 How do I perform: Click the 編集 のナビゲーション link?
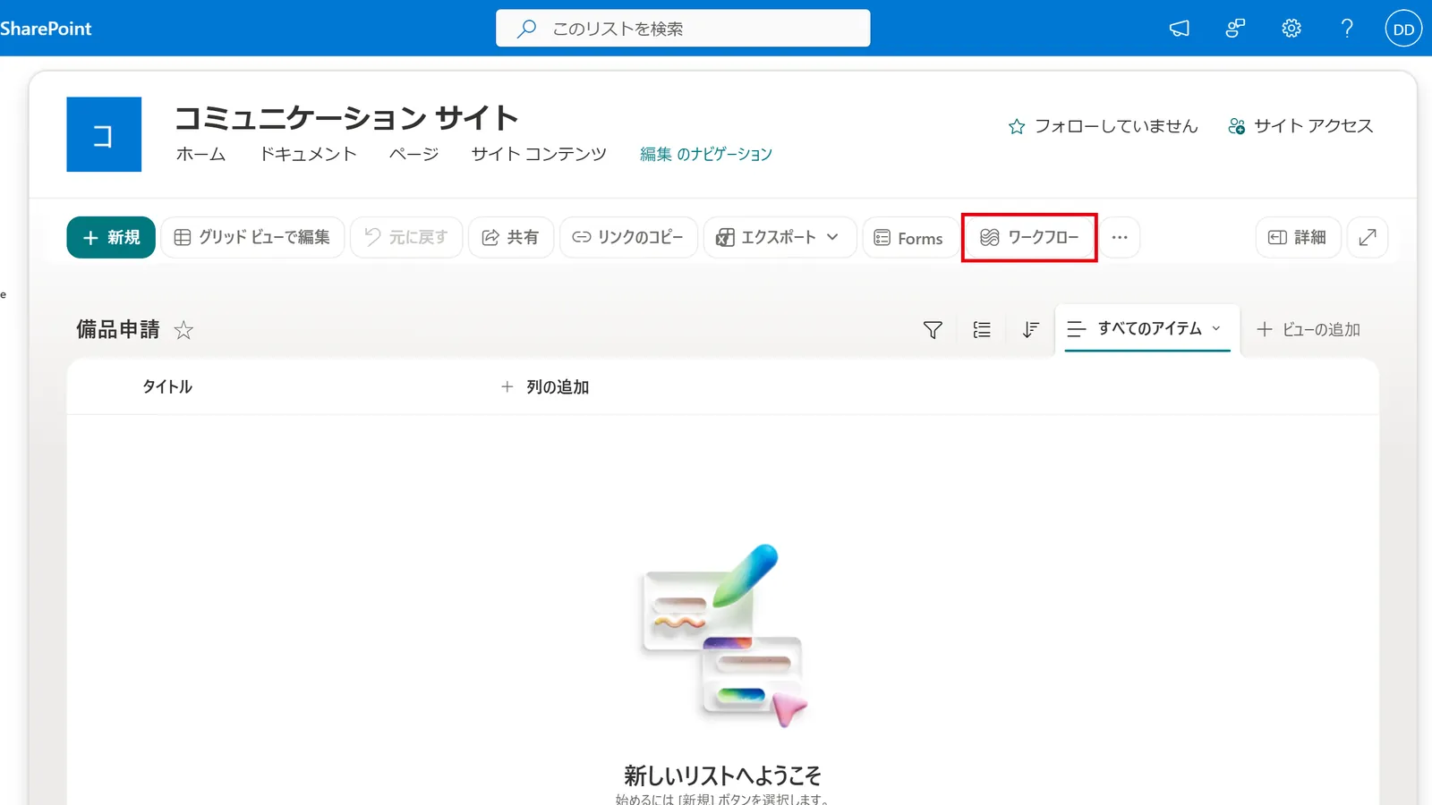706,155
